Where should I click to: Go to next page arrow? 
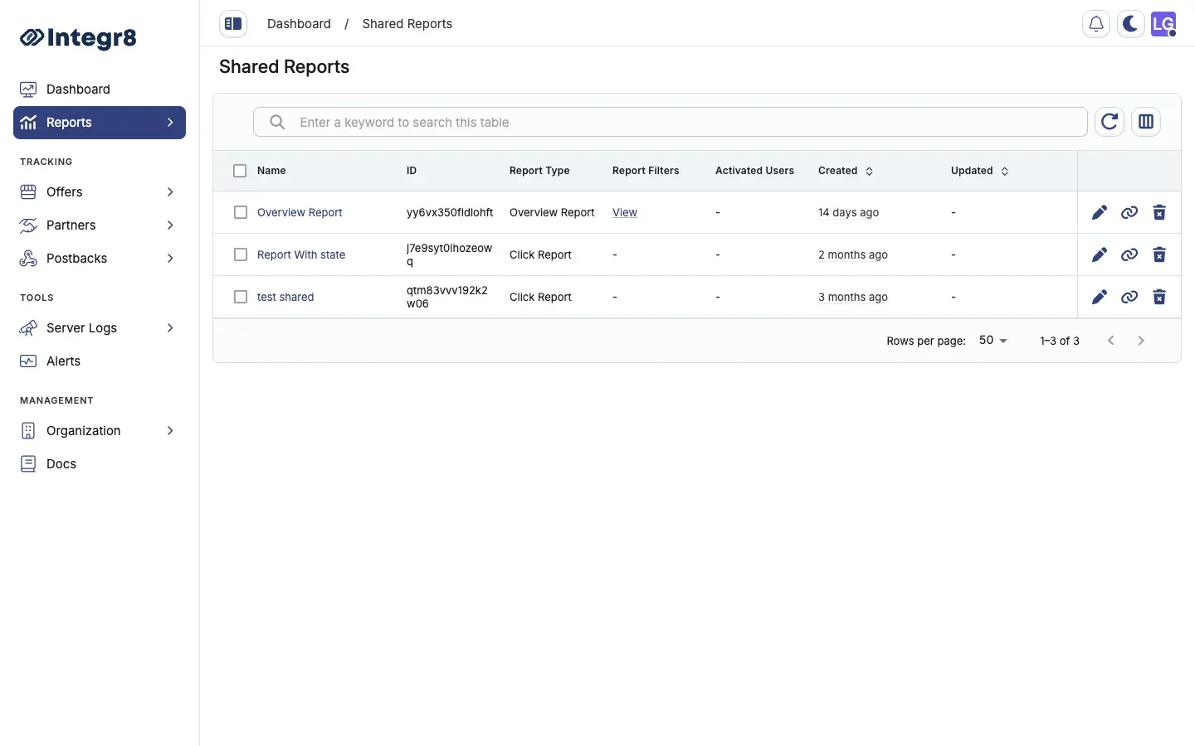(x=1141, y=341)
